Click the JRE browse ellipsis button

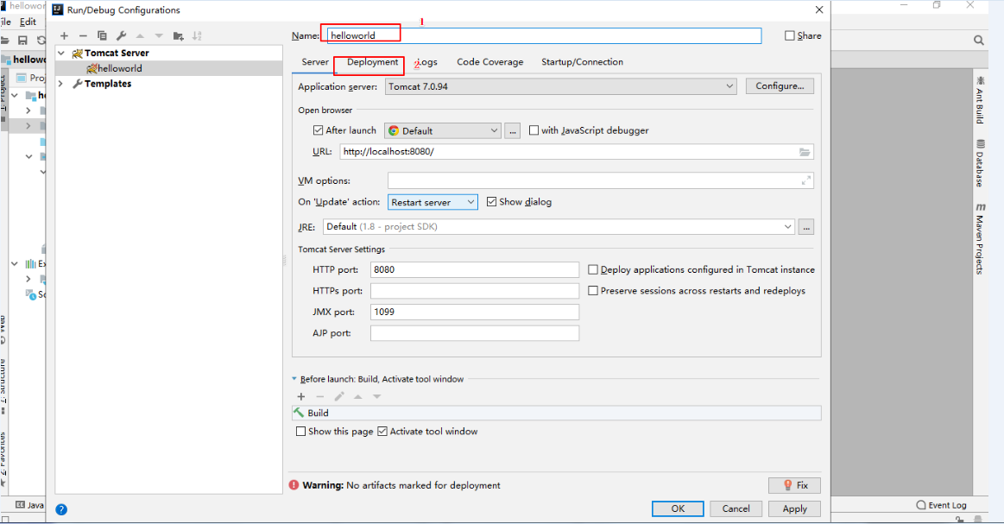(x=806, y=227)
